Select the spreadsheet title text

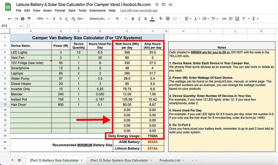coord(83,4)
